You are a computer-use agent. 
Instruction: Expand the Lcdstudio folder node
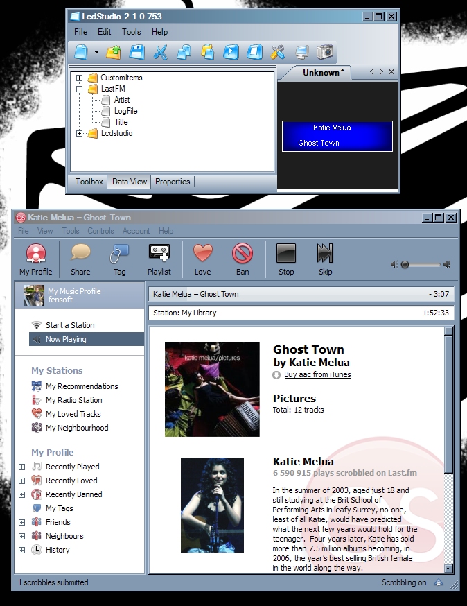[x=79, y=133]
